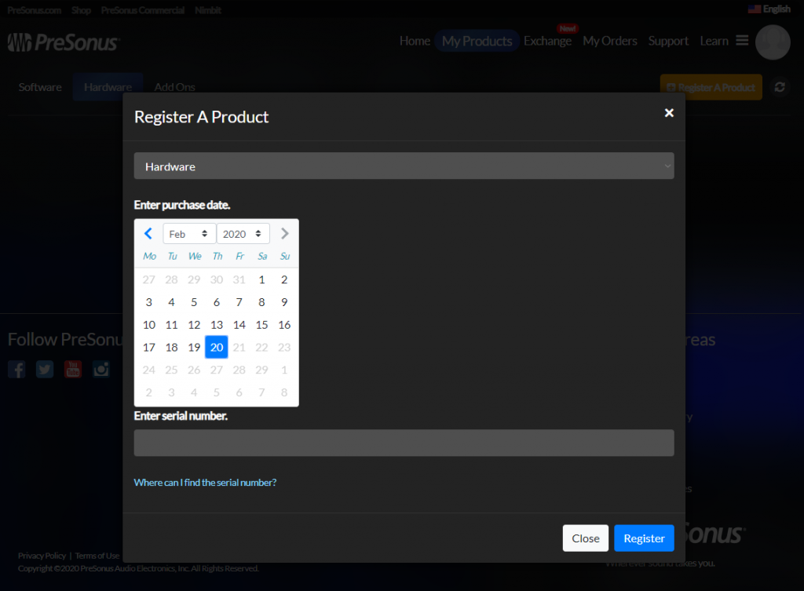This screenshot has height=591, width=804.
Task: Open the PreSonus Commercial top link
Action: click(x=143, y=10)
